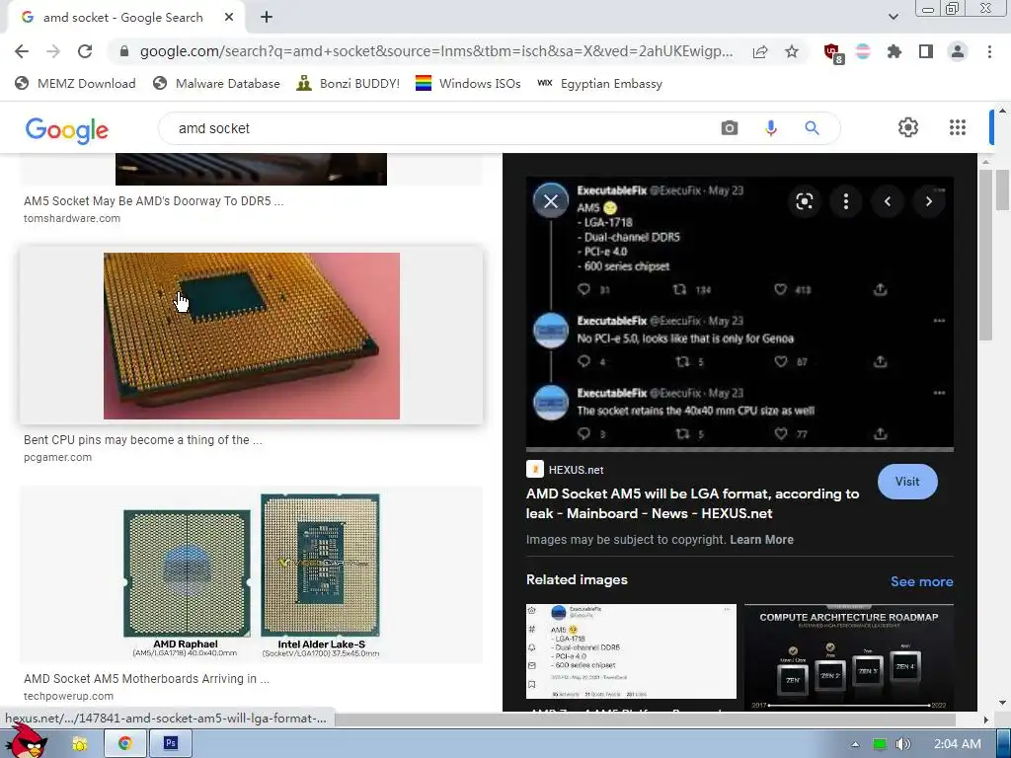
Task: Open the tomshardware.com source link
Action: (71, 218)
